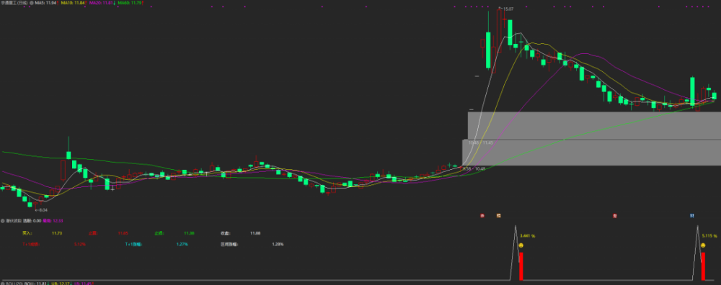This screenshot has width=721, height=285.
Task: Click the 10.48 - 11.45 gap label
Action: (480, 142)
